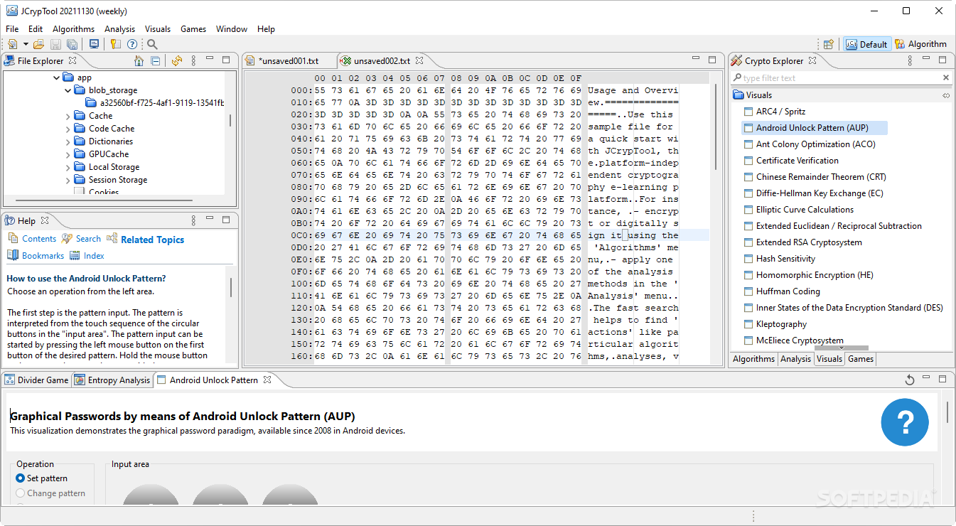This screenshot has width=956, height=526.
Task: Select the Set pattern radio button
Action: (x=42, y=478)
